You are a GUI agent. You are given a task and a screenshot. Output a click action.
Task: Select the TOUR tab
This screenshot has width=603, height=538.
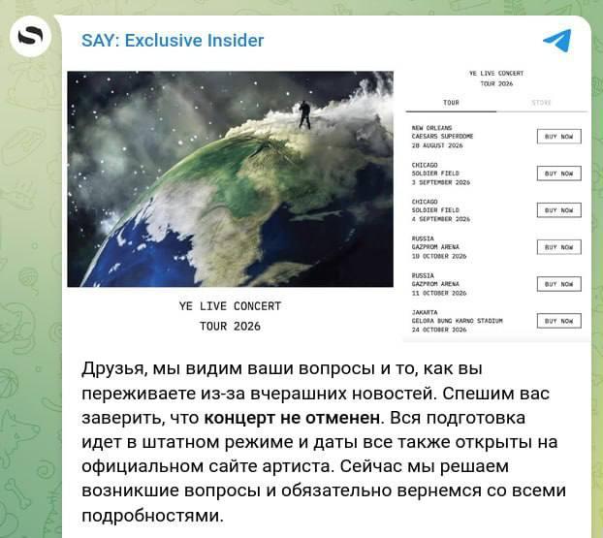click(451, 103)
